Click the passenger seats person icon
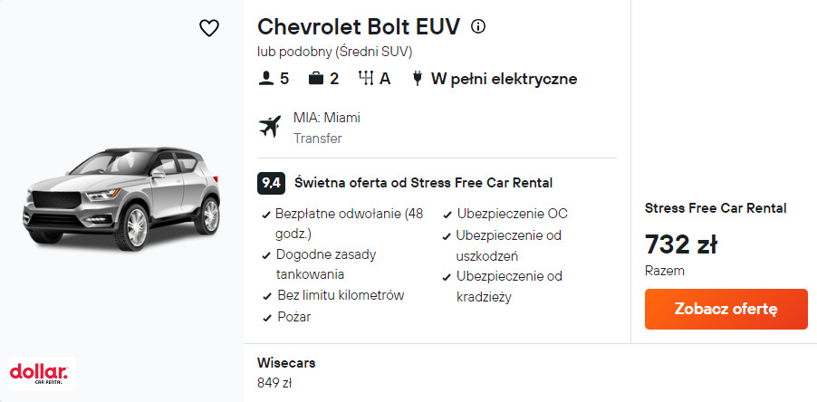This screenshot has height=402, width=817. (265, 79)
